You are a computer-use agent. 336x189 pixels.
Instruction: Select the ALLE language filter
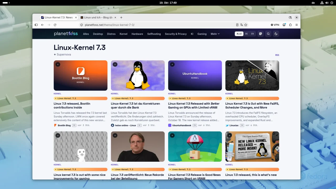[239, 34]
